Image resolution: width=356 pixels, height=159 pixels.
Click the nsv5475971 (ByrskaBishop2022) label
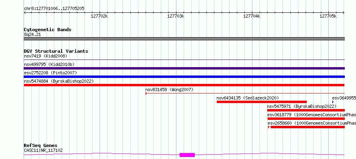302,106
